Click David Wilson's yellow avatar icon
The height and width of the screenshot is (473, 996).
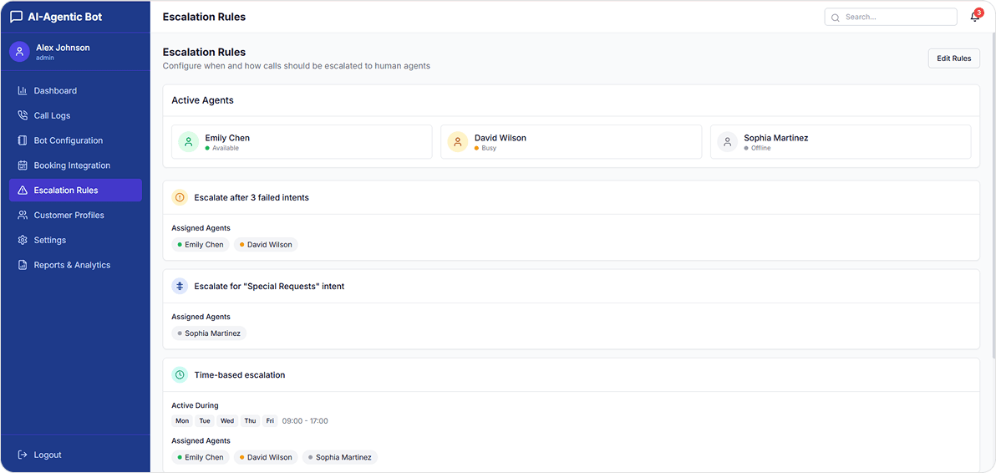click(x=457, y=142)
